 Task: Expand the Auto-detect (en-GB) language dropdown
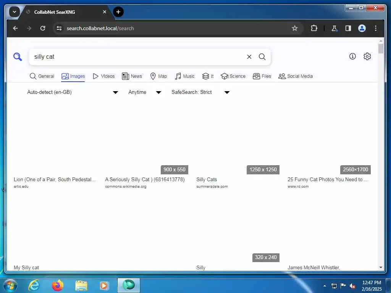click(x=73, y=92)
